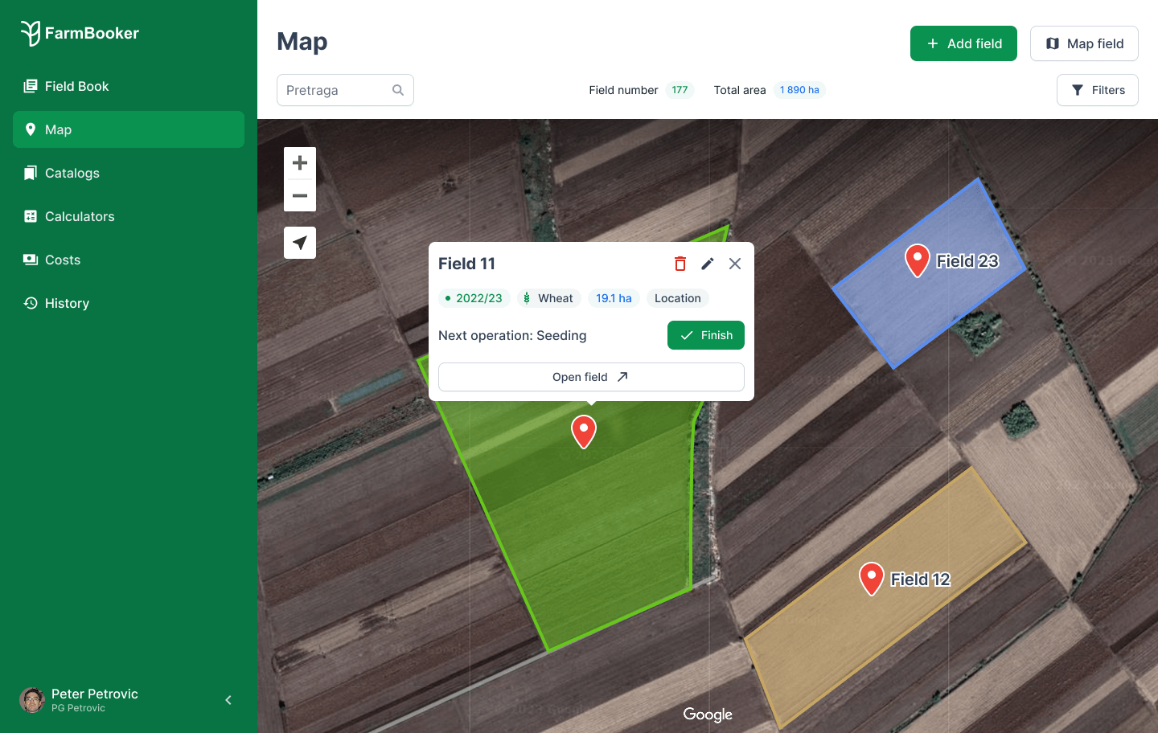Open Field Book in the sidebar
The height and width of the screenshot is (733, 1158).
point(76,86)
